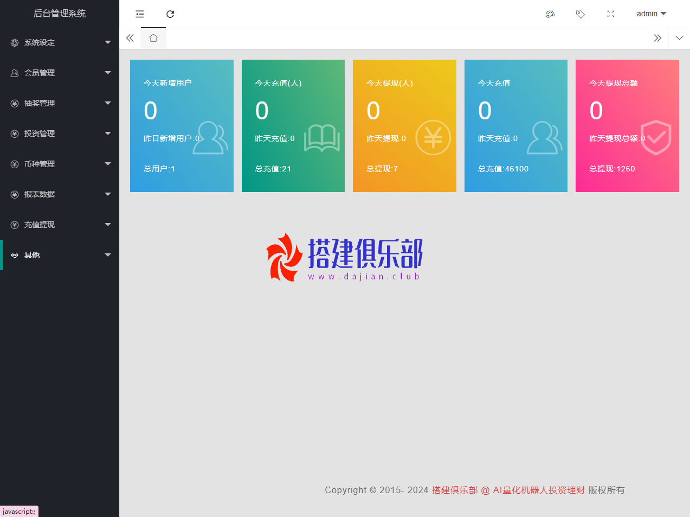Click the 总用户:1 text
690x517 pixels.
159,169
